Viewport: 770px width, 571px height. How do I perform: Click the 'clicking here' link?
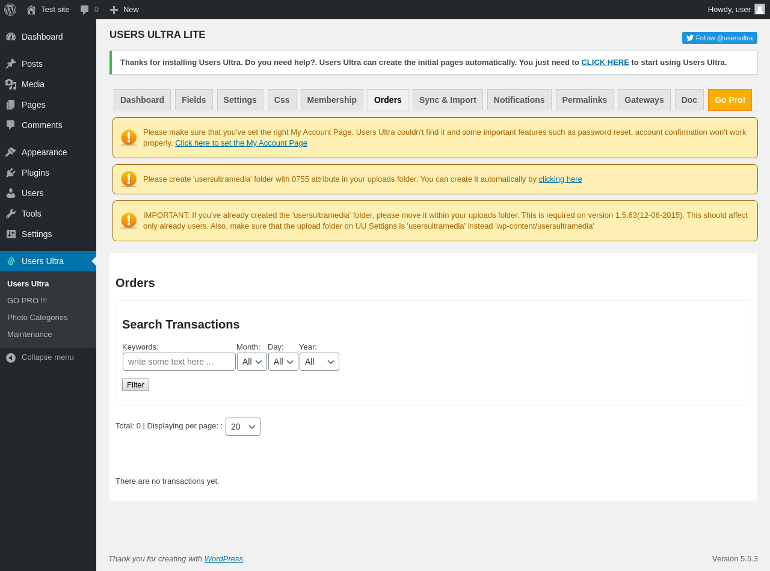tap(560, 179)
